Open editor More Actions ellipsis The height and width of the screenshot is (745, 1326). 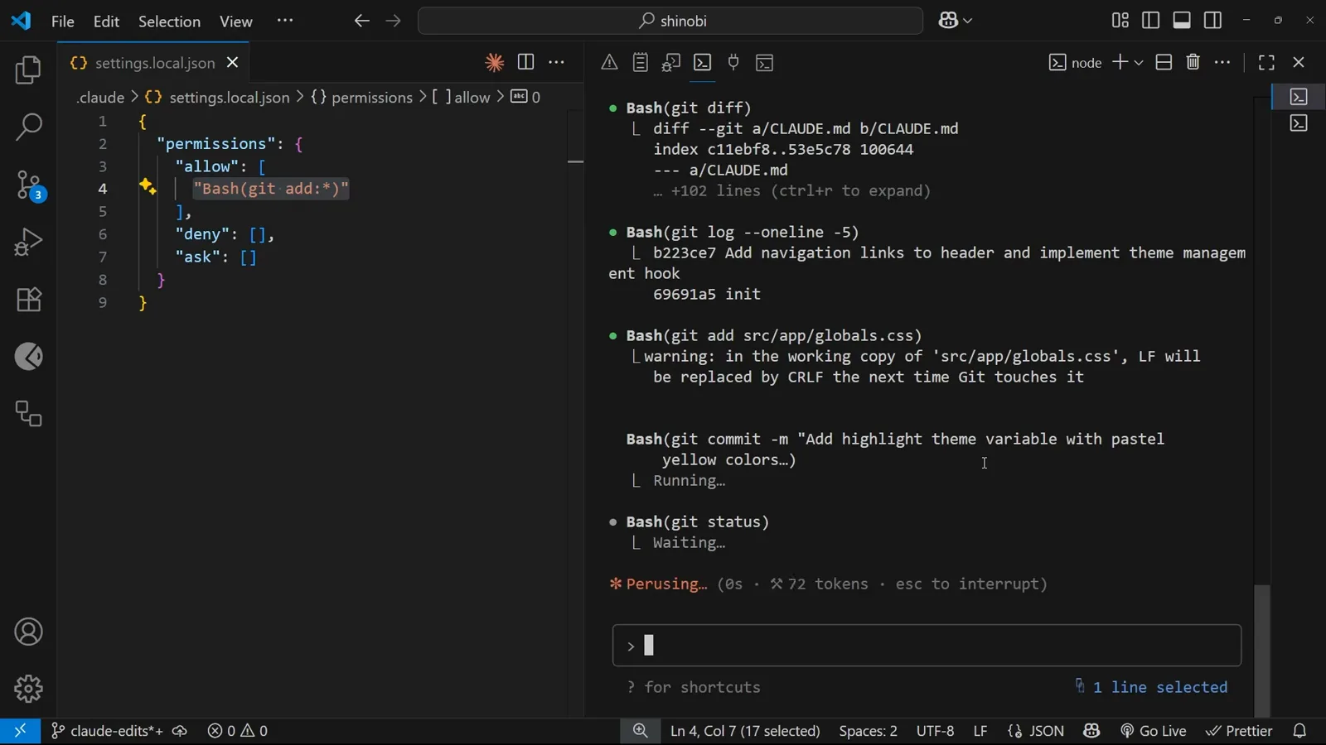click(x=557, y=63)
